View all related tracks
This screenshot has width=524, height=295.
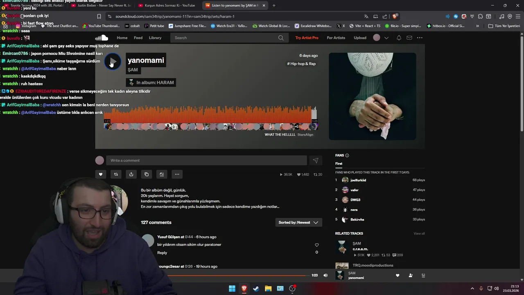pyautogui.click(x=419, y=234)
